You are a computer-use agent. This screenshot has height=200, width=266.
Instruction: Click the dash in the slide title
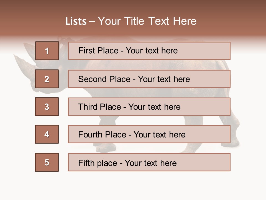click(92, 21)
